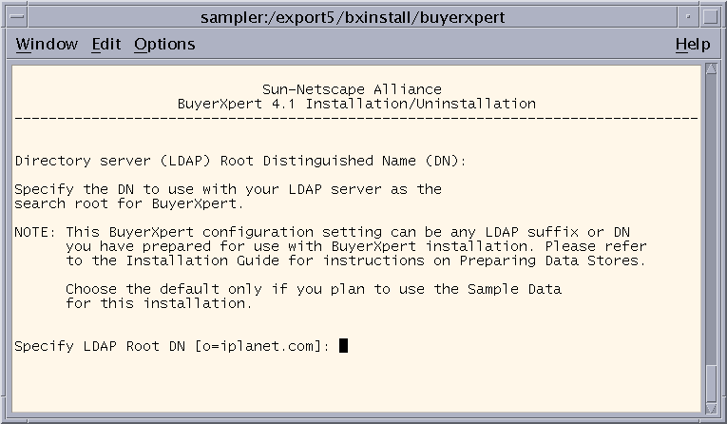
Task: Click the heading 'Sun-Netscape Alliance'
Action: [x=352, y=89]
